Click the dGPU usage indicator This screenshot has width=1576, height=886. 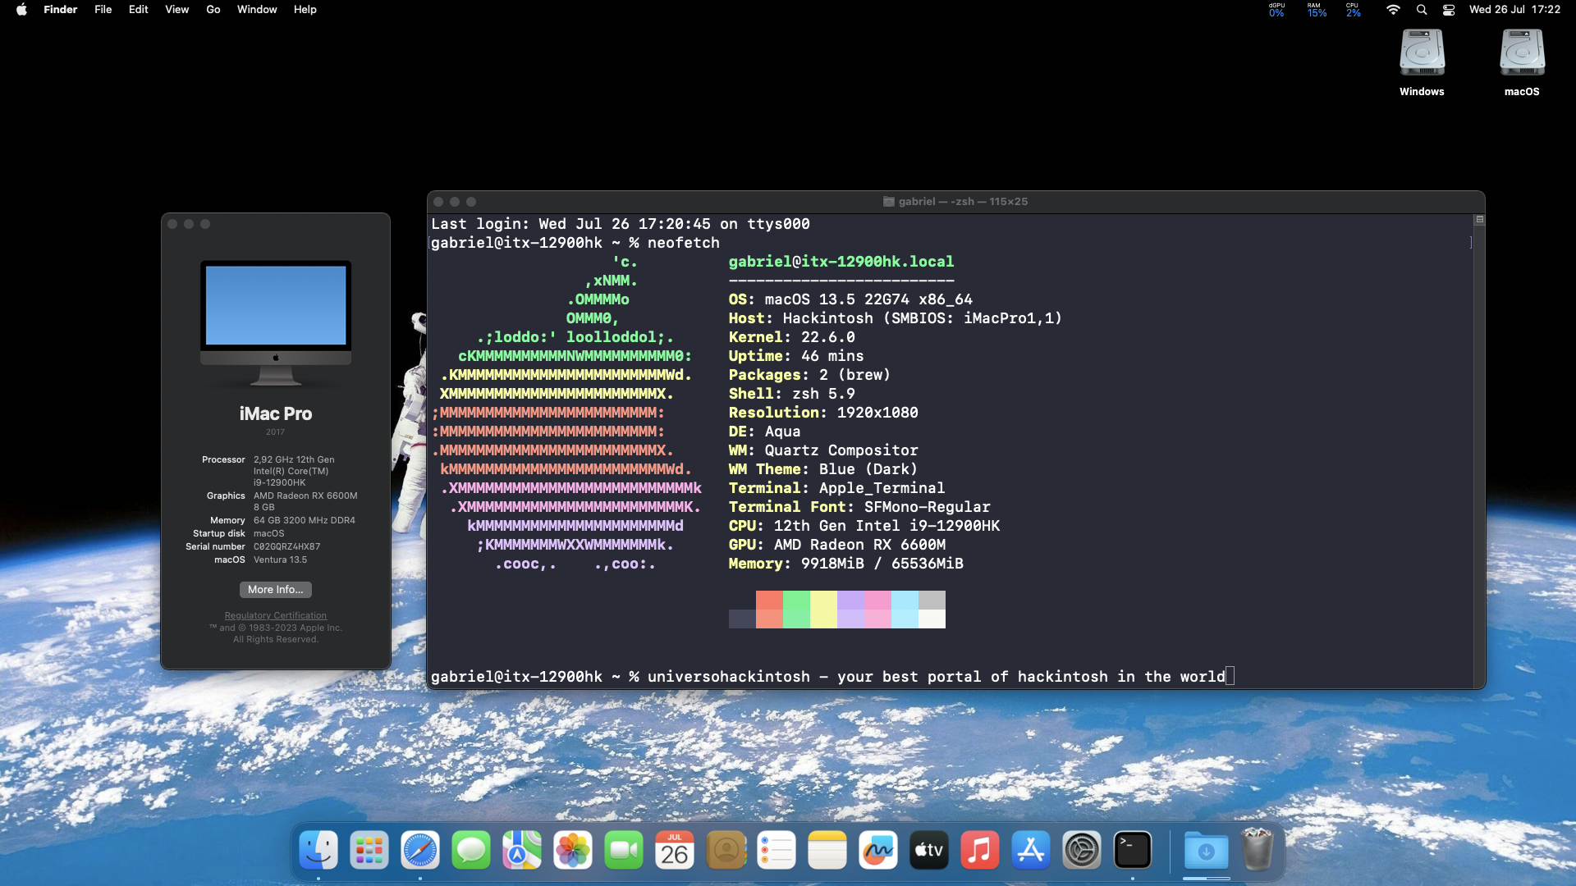coord(1276,10)
